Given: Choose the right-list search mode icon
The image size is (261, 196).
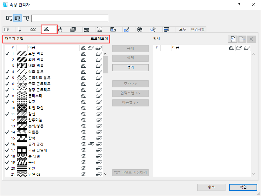Looking at the screenshot, I should pyautogui.click(x=26, y=18).
